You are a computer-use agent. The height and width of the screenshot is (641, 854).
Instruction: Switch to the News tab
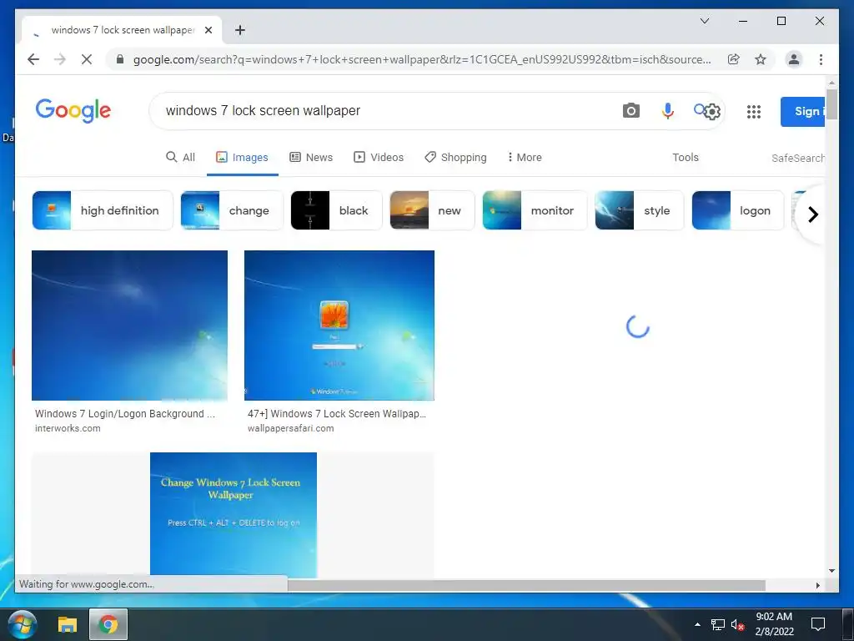311,157
